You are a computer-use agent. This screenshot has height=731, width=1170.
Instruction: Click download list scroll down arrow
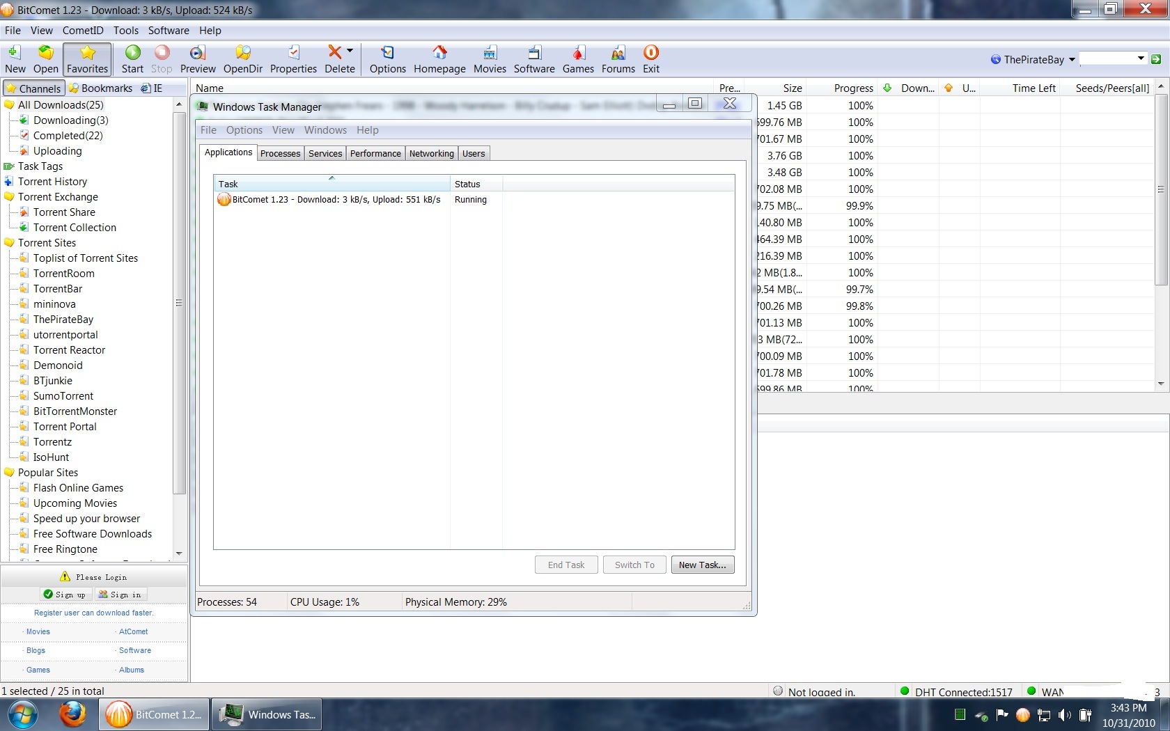(x=1160, y=384)
